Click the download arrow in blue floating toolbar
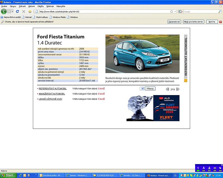This screenshot has width=223, height=178. (x=209, y=168)
